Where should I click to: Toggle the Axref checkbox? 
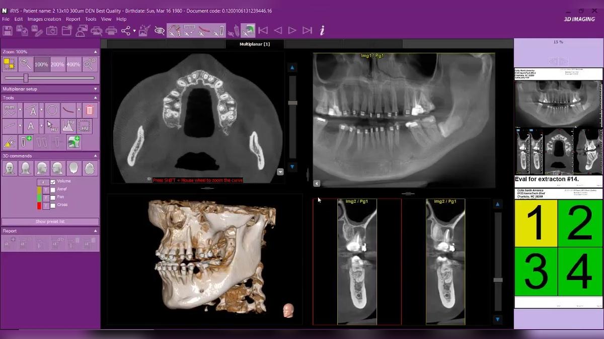[53, 190]
